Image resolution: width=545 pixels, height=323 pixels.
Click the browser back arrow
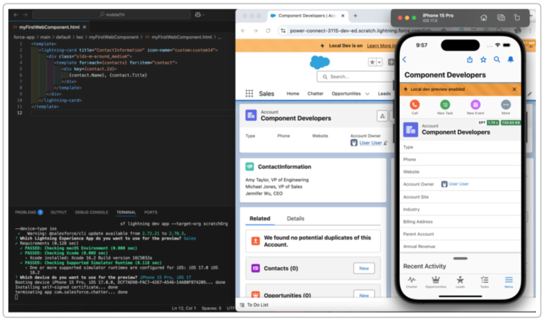(243, 31)
